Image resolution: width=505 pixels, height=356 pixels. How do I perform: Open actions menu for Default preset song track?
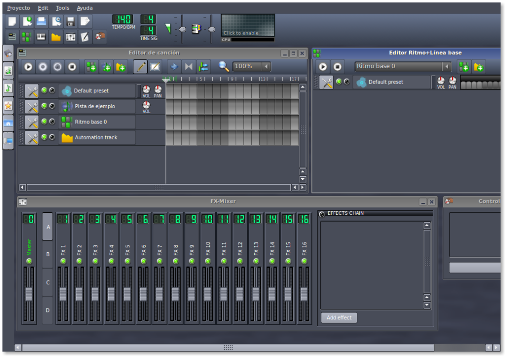(32, 91)
